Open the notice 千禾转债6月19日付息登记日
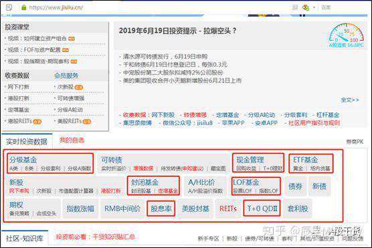 (175, 64)
